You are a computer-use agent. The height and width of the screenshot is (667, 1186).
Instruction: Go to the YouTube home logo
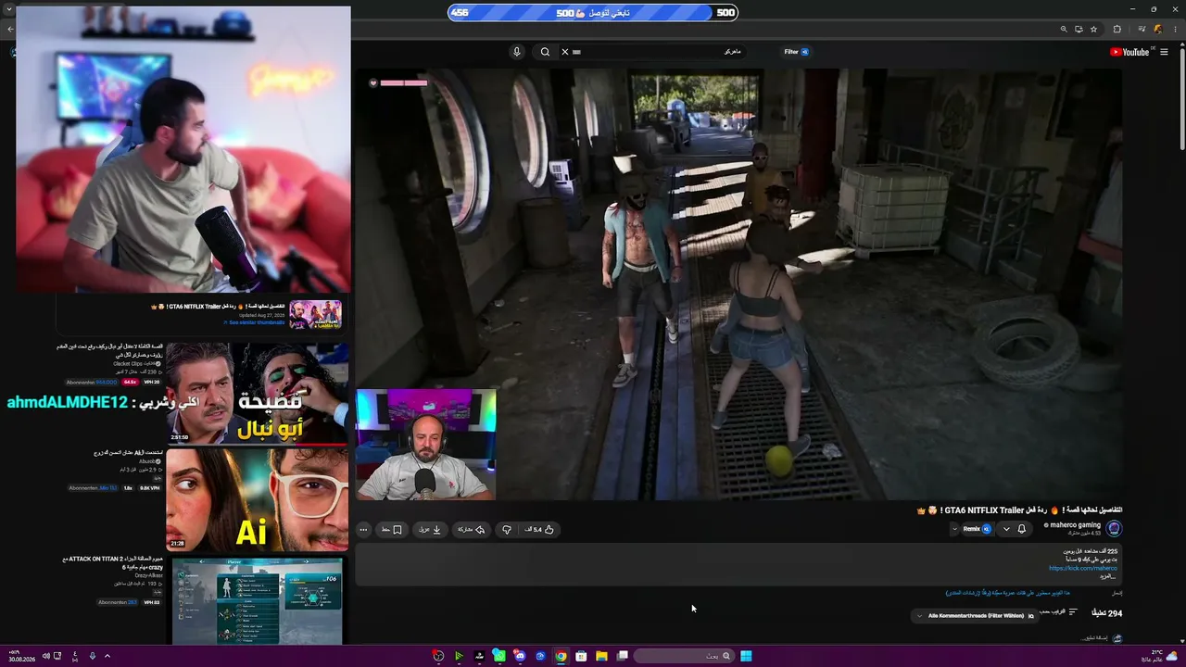[1129, 52]
